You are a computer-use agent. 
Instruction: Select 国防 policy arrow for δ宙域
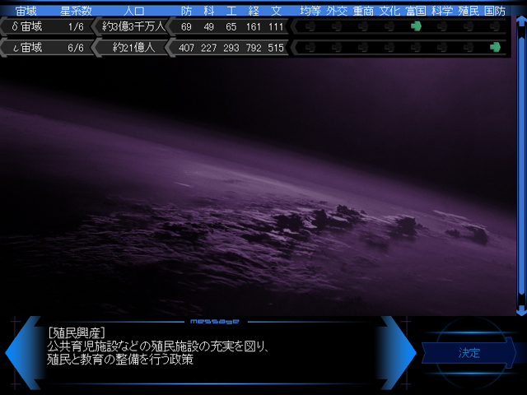tap(495, 26)
